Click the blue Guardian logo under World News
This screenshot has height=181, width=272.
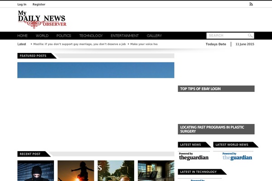237,156
